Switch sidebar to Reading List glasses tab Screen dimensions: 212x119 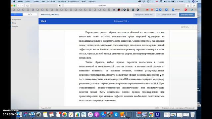(30, 15)
